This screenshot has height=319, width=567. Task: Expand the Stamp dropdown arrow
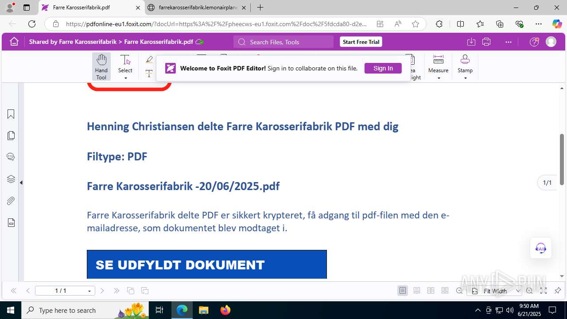[x=465, y=78]
